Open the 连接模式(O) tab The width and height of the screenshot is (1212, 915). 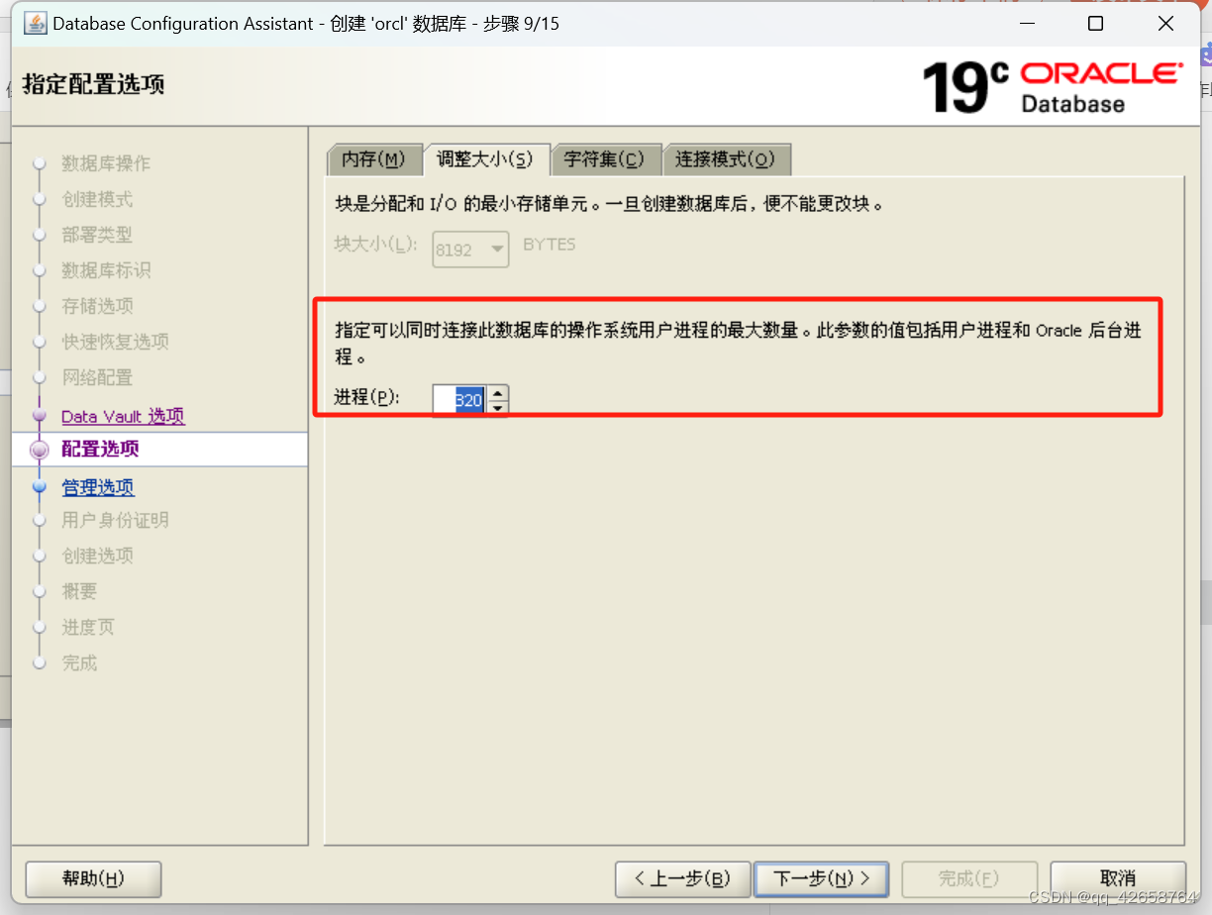pyautogui.click(x=725, y=159)
